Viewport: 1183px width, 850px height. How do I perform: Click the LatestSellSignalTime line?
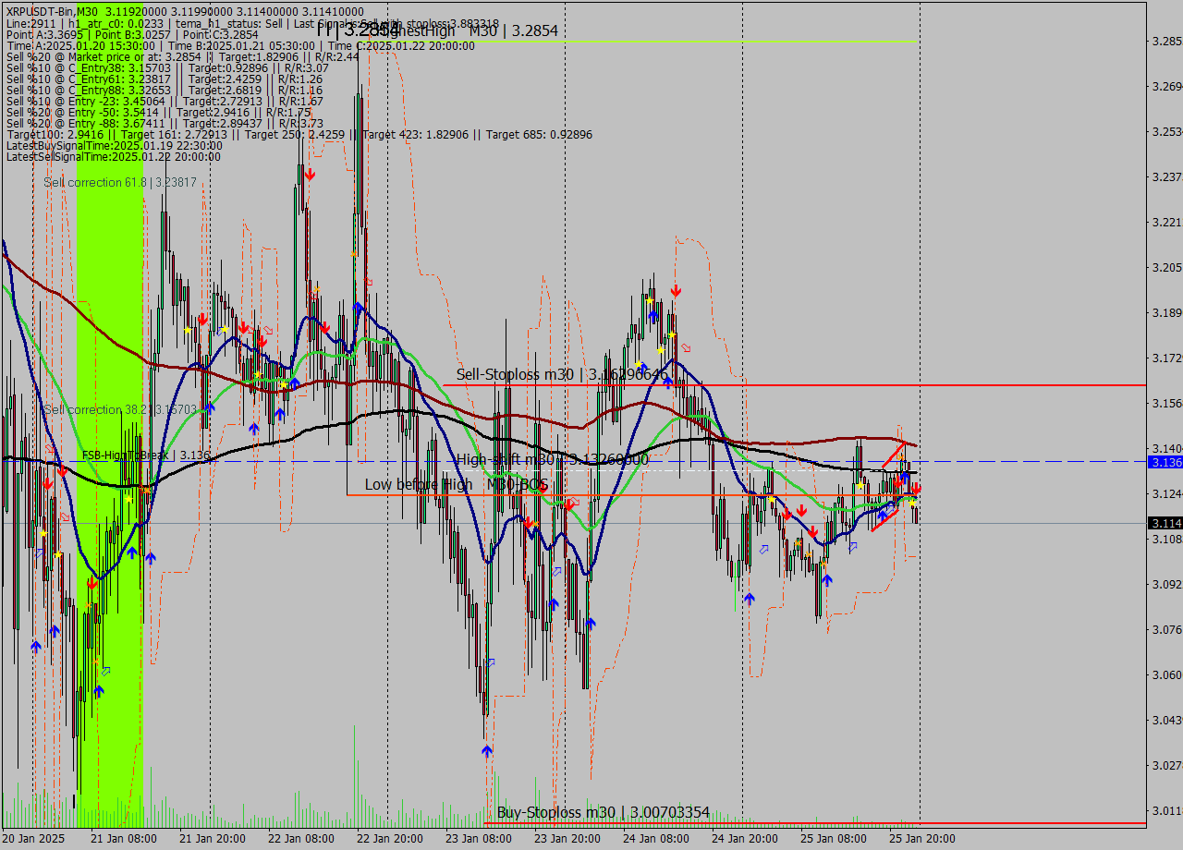click(114, 156)
